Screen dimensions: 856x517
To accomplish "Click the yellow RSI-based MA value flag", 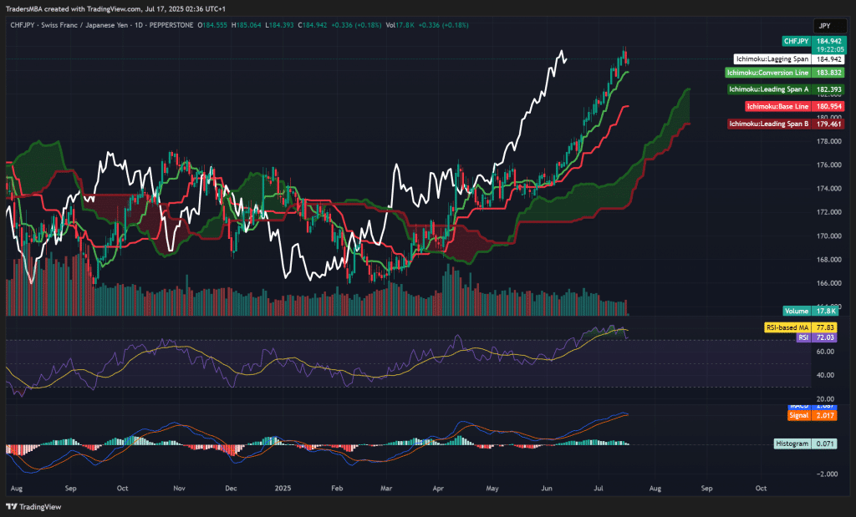I will pos(789,327).
